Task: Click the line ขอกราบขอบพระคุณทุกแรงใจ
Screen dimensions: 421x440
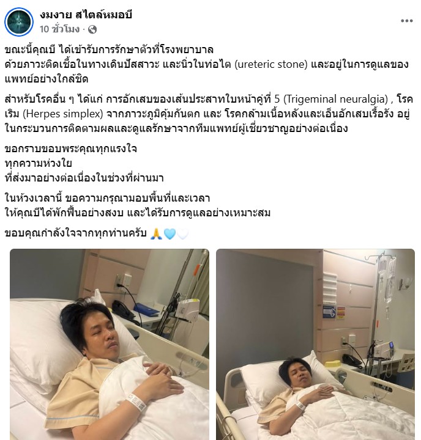Action: (x=71, y=148)
